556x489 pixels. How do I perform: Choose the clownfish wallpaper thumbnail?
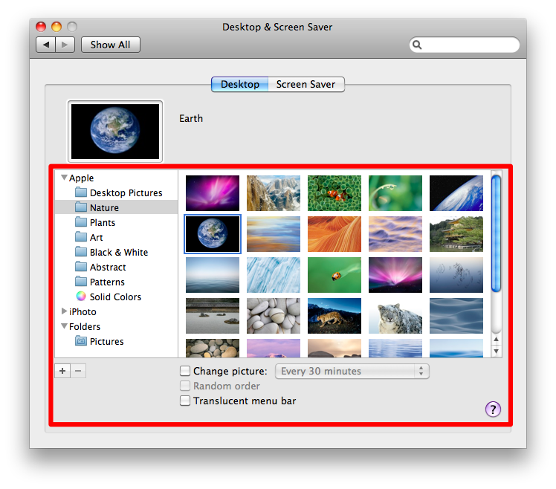[x=334, y=193]
